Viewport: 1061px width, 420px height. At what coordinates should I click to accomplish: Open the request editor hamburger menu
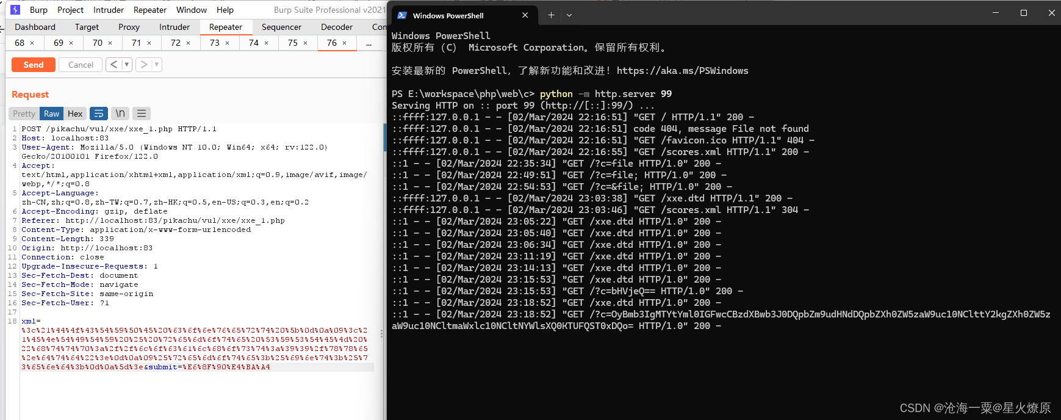coord(142,114)
